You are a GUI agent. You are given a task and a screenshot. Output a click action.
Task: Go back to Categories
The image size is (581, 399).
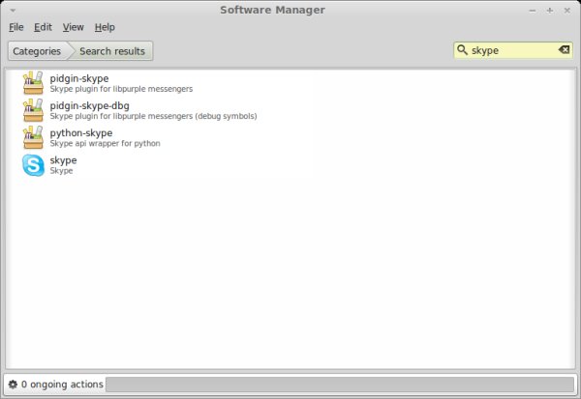tap(37, 51)
